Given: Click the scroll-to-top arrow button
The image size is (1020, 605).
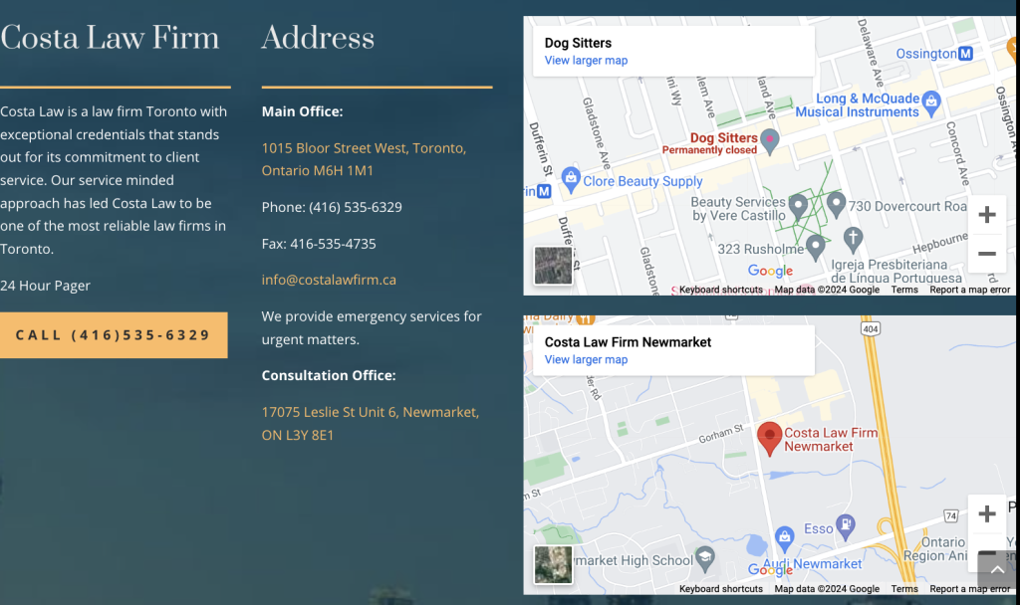Looking at the screenshot, I should click(x=995, y=568).
